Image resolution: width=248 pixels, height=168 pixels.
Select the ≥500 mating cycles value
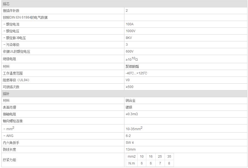(130, 87)
